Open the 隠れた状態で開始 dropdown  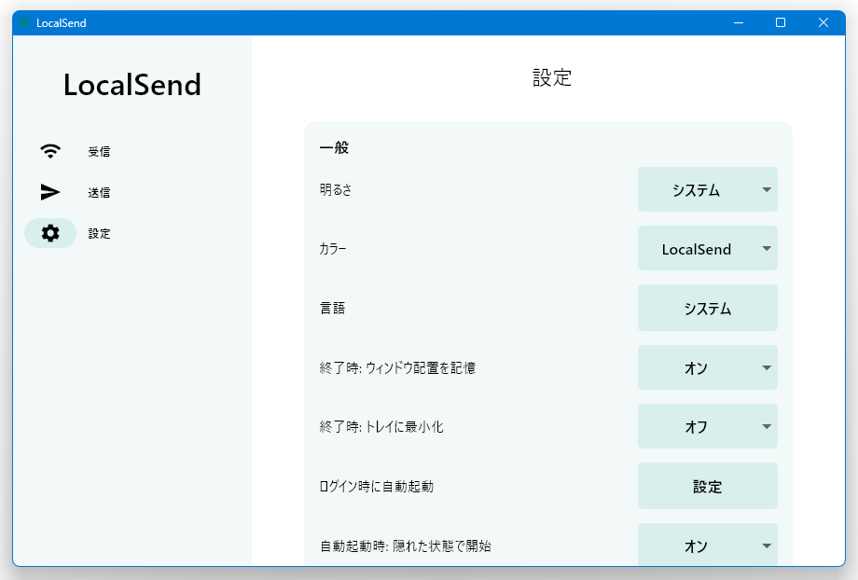point(708,545)
